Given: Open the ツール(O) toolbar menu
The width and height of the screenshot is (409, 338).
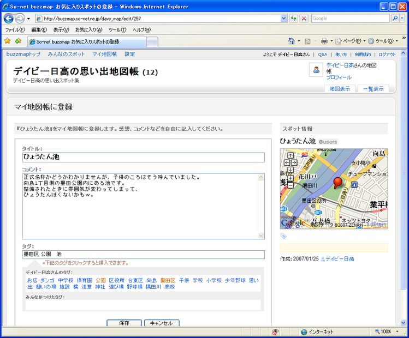Looking at the screenshot, I should pyautogui.click(x=383, y=41).
